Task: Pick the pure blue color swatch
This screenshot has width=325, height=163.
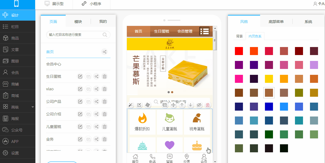Action: coord(269,107)
